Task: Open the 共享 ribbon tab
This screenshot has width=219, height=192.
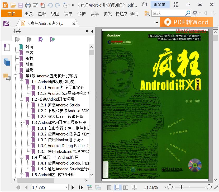Action: 94,14
